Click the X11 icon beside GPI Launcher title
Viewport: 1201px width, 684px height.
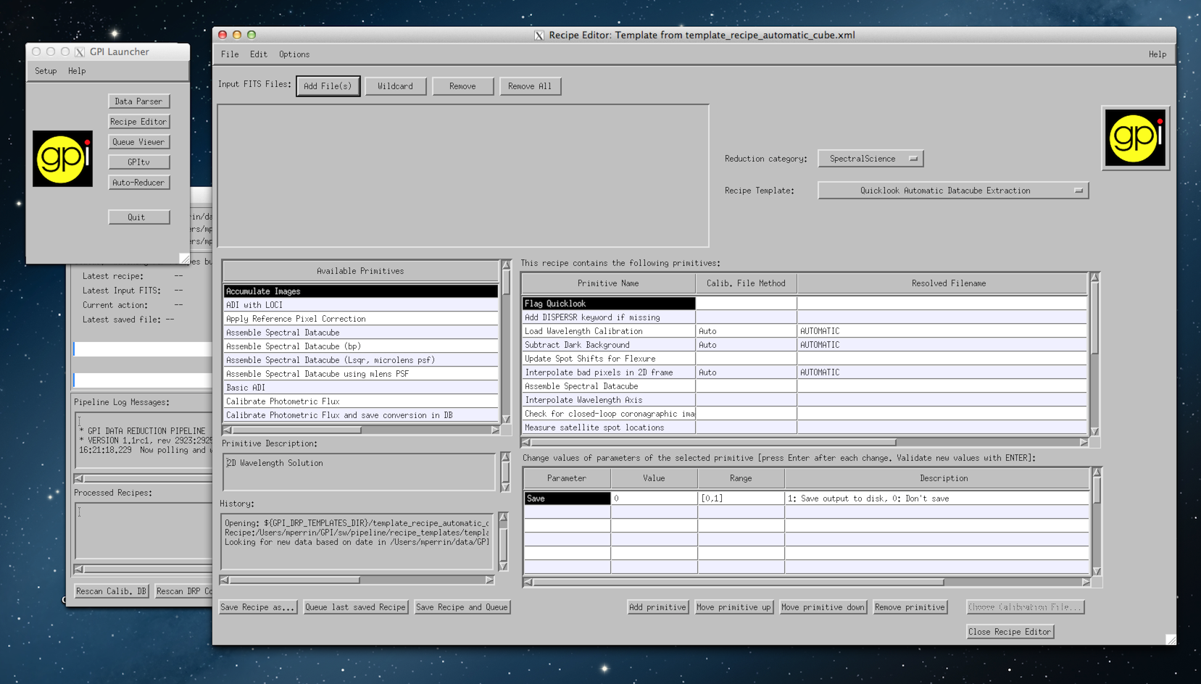point(80,52)
